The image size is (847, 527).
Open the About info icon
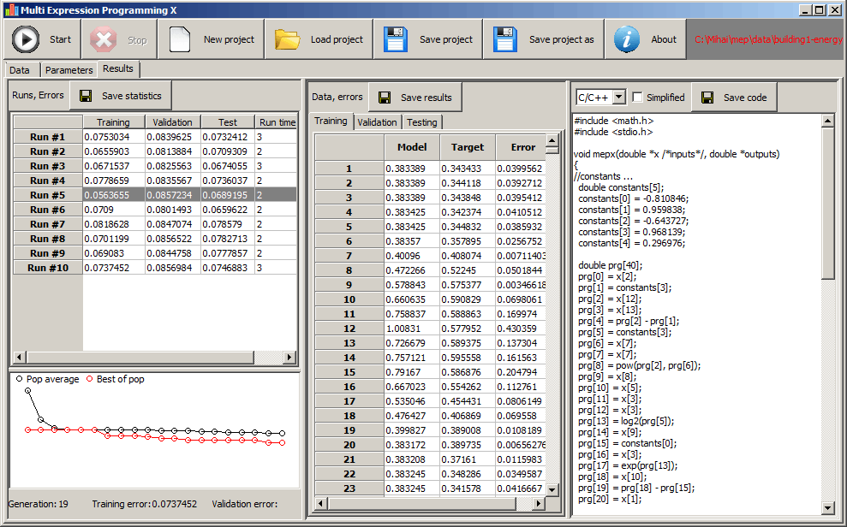pos(627,39)
